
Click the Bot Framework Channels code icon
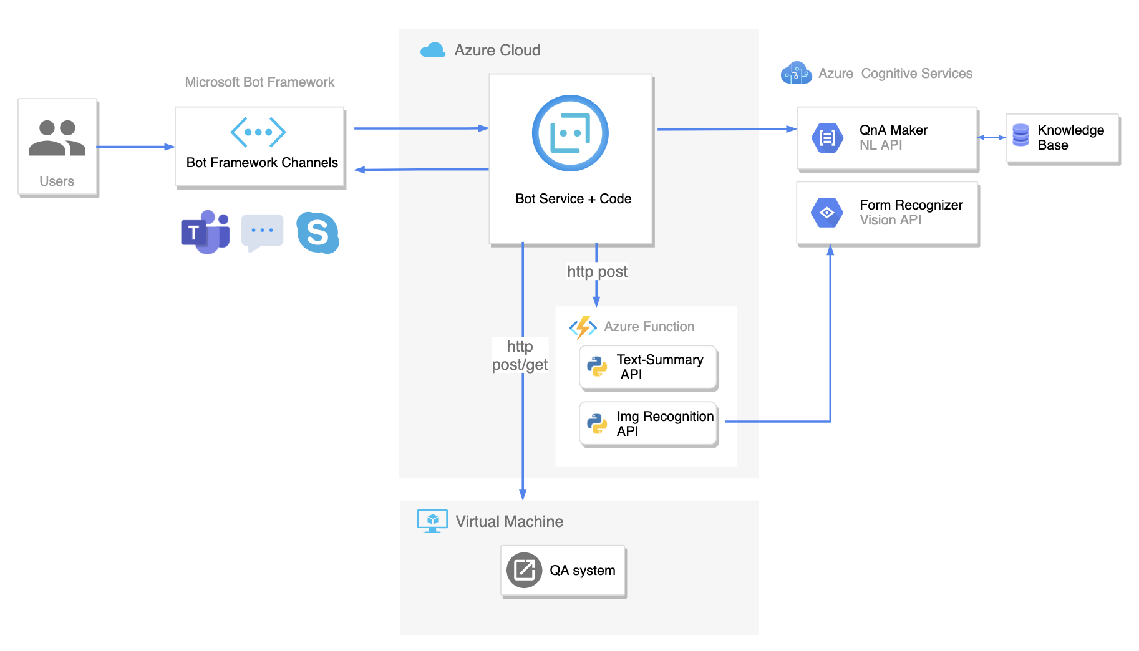258,132
